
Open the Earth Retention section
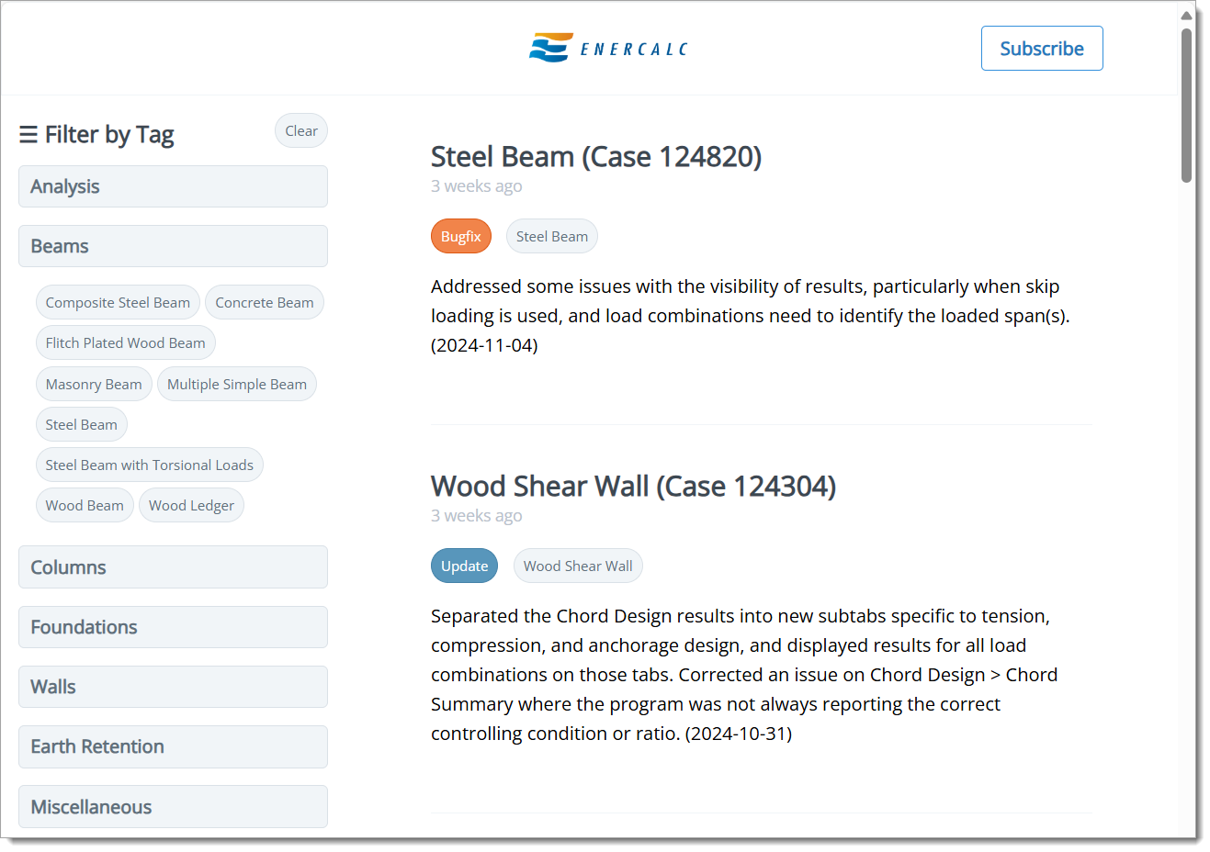(173, 746)
